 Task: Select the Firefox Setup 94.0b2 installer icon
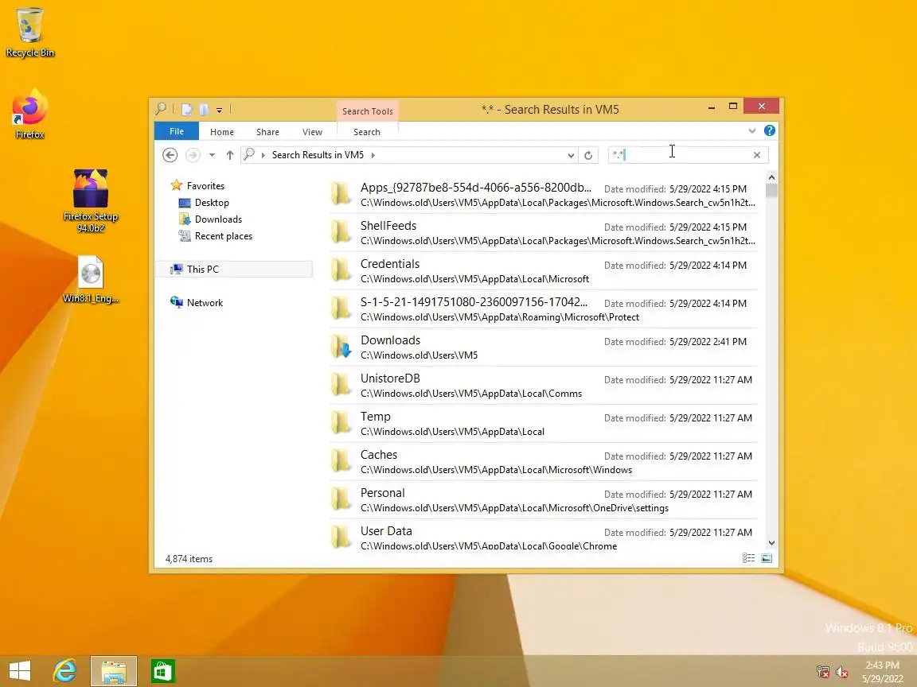coord(90,200)
